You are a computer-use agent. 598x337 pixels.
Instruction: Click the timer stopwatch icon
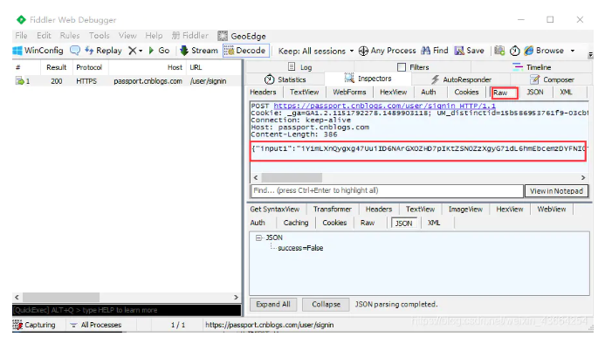(x=515, y=51)
